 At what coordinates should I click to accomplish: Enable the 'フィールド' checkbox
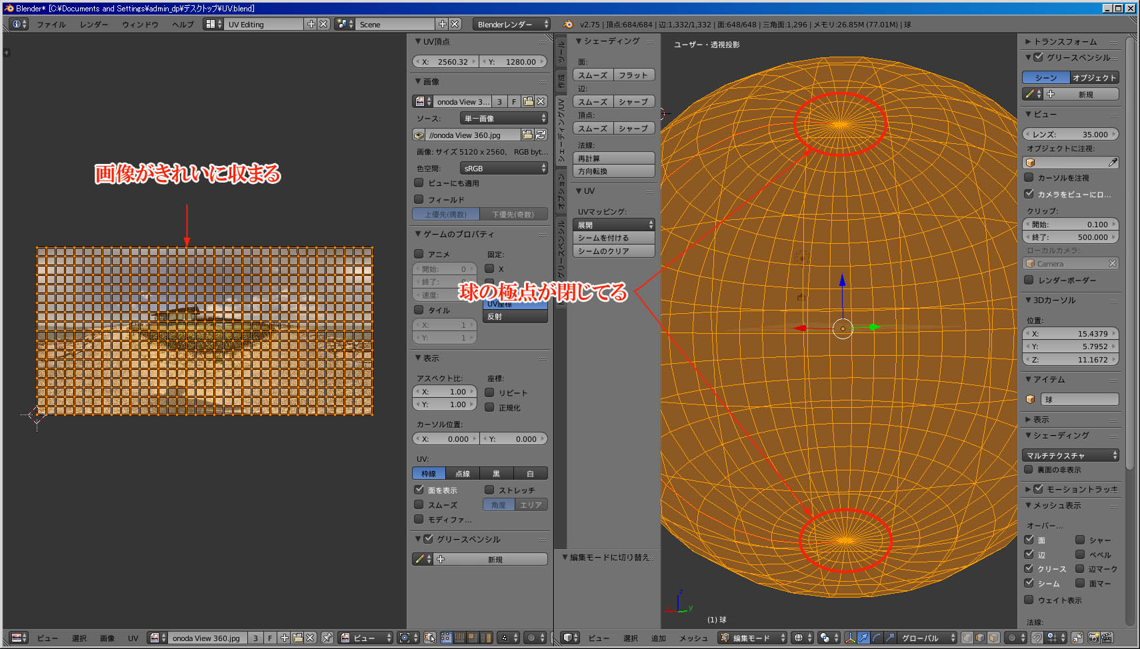[419, 199]
